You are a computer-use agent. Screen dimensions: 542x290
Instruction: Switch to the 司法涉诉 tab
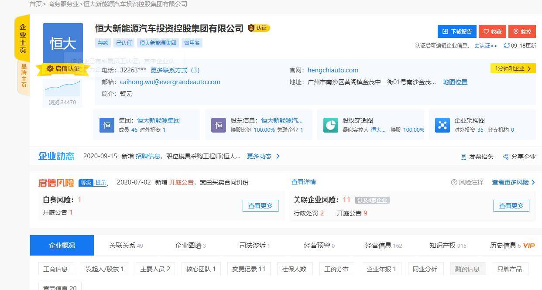click(252, 245)
